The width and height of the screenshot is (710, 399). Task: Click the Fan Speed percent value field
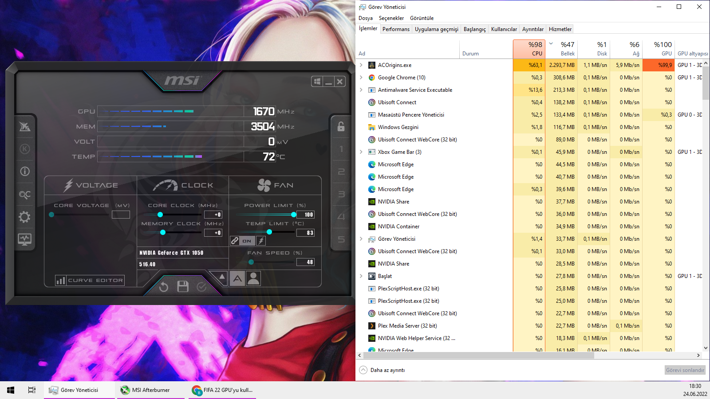coord(305,262)
